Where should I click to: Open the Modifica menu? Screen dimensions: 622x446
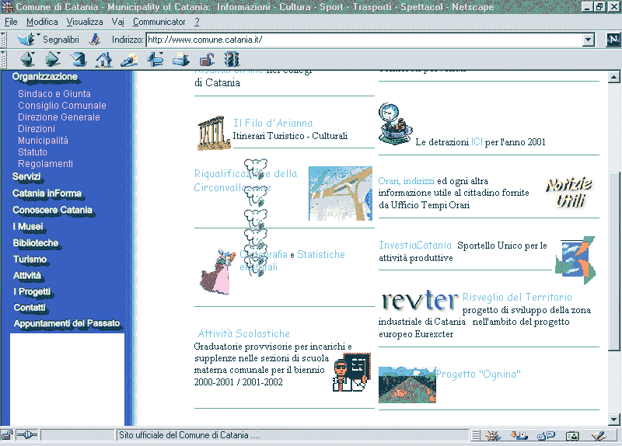coord(42,22)
